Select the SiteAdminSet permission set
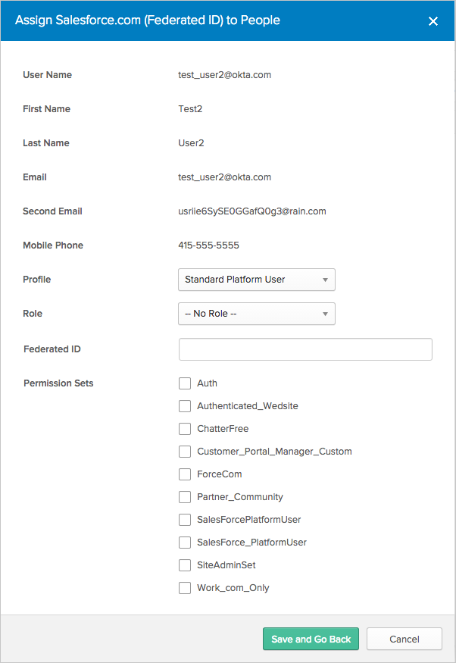The height and width of the screenshot is (663, 456). 185,565
